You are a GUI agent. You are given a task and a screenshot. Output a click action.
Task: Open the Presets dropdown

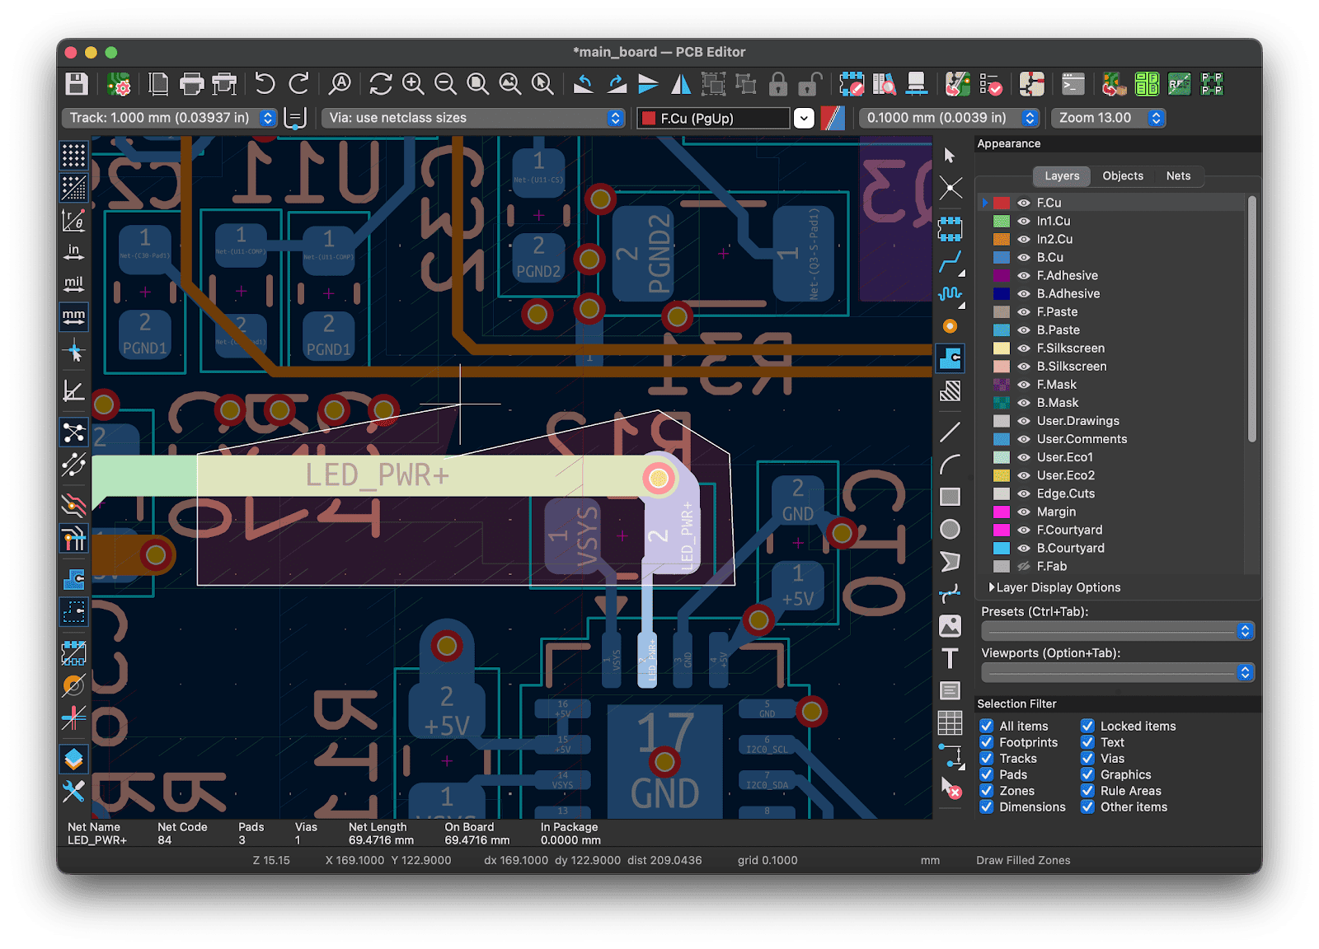[1118, 631]
